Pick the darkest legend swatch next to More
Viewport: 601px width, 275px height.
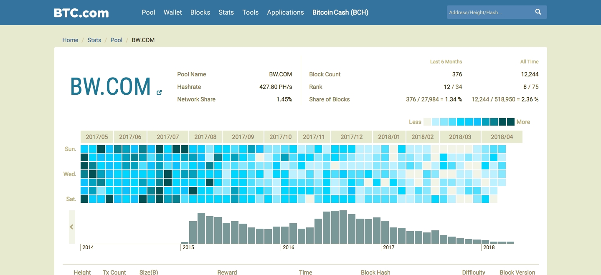511,122
